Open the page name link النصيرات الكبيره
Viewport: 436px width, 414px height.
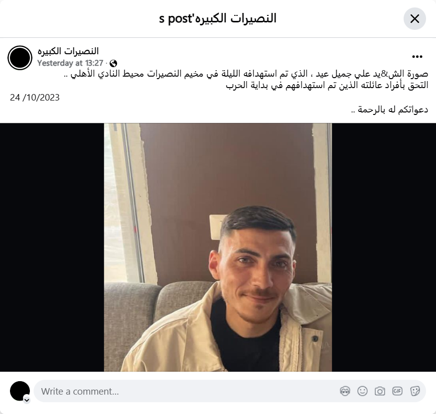point(68,51)
